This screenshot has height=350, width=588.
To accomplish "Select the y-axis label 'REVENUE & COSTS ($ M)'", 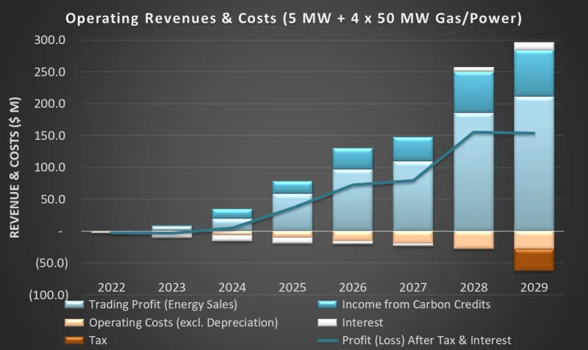I will click(15, 168).
